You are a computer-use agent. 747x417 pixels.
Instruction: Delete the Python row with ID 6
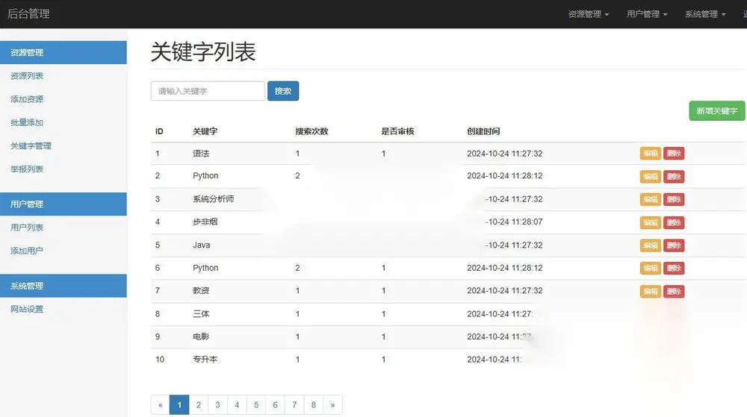674,268
